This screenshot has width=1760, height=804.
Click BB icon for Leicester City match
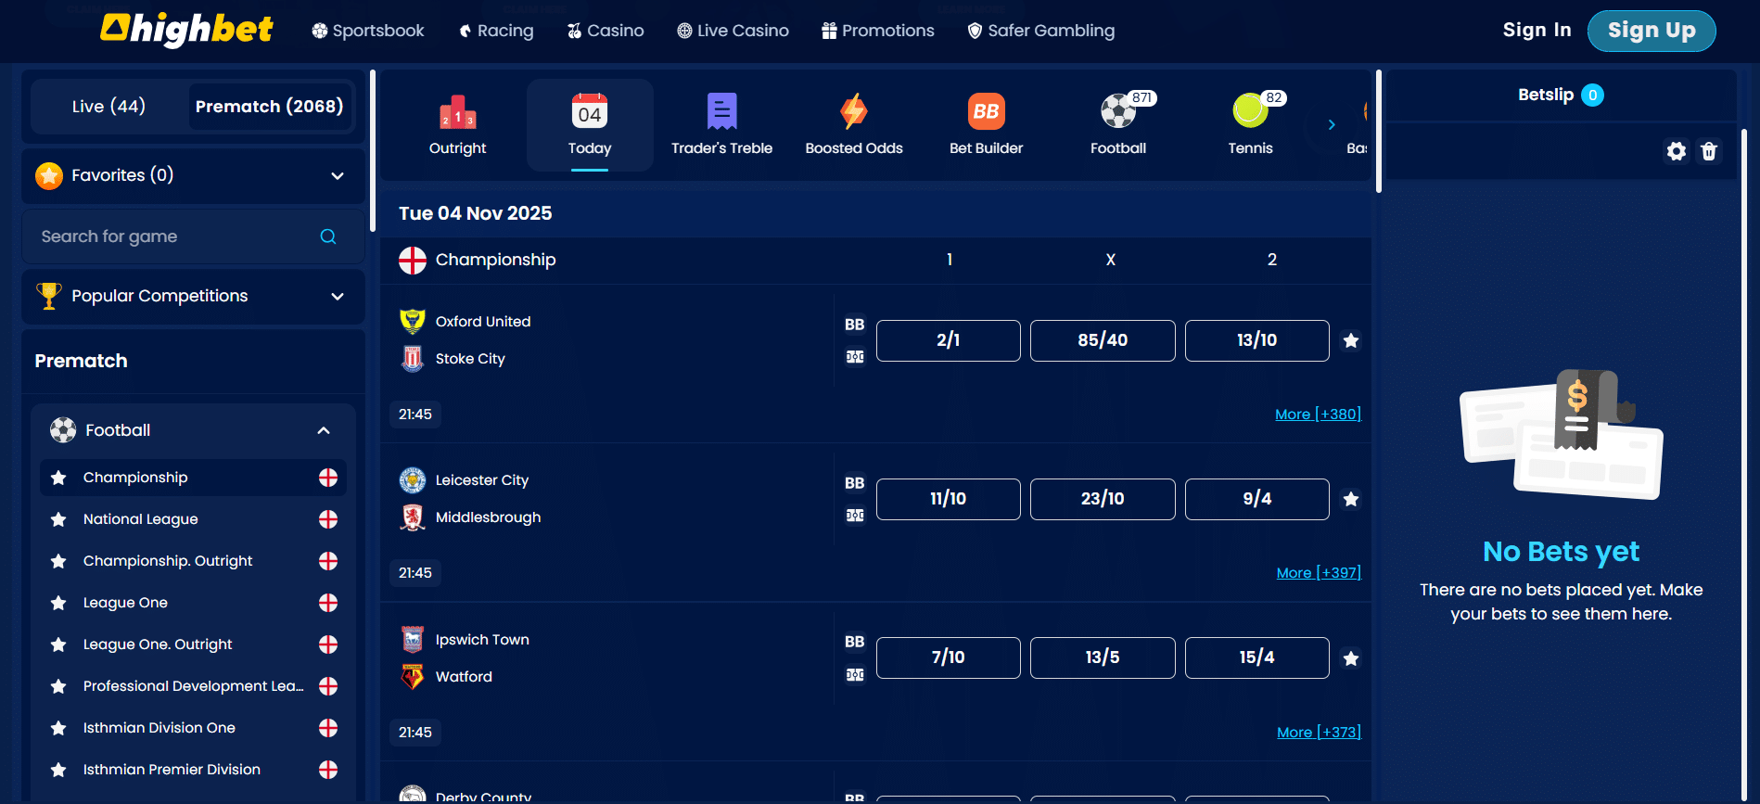[x=855, y=483]
